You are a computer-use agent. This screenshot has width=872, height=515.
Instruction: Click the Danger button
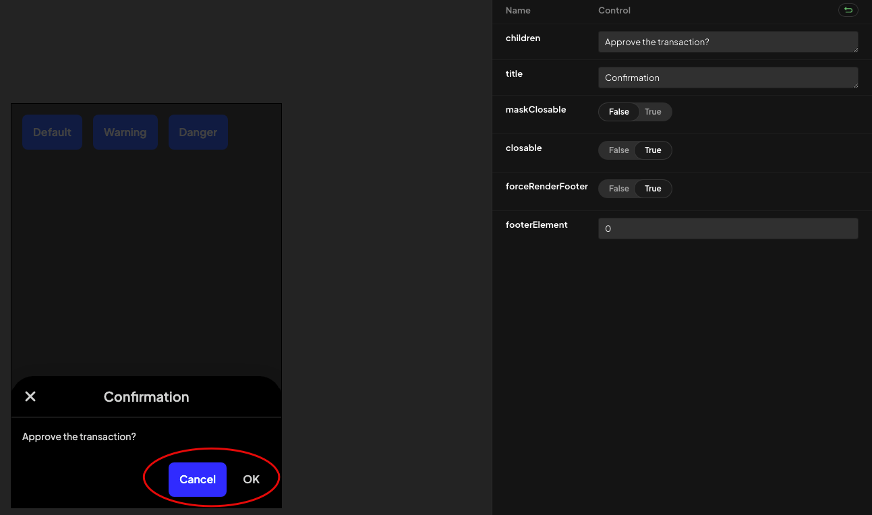(x=198, y=132)
